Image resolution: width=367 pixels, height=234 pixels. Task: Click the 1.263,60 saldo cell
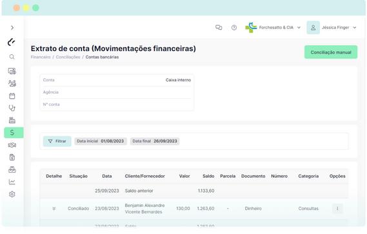click(x=206, y=208)
